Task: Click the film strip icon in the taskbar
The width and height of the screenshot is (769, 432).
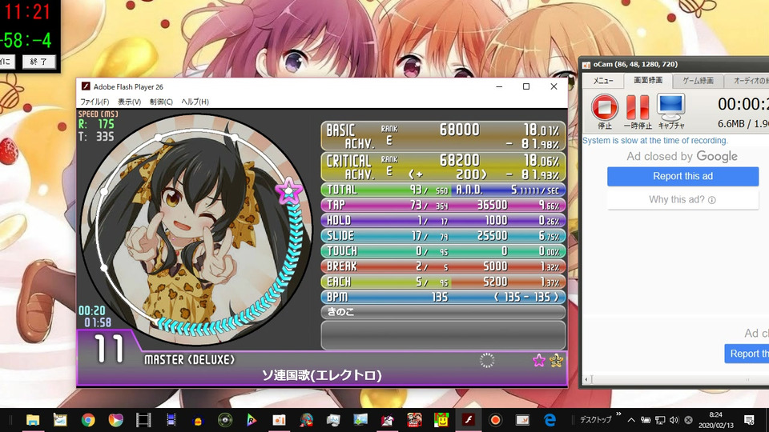Action: (143, 420)
